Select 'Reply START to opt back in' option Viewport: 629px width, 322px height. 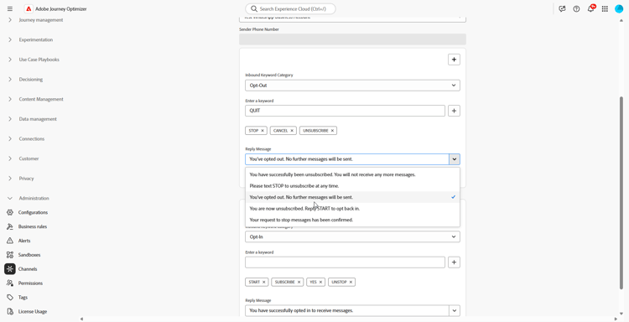coord(352,209)
